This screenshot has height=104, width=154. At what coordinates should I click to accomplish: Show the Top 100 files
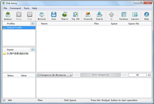[x=75, y=16]
